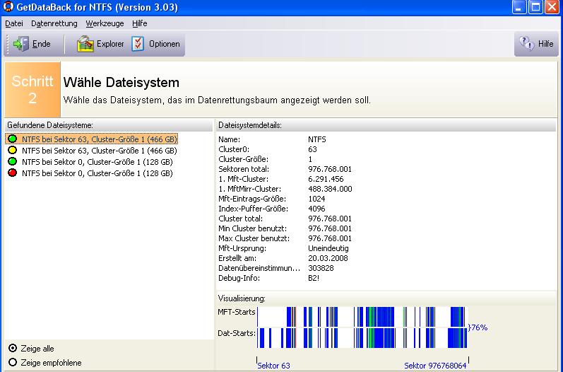Click the Hilfe toolbar button label

[545, 44]
